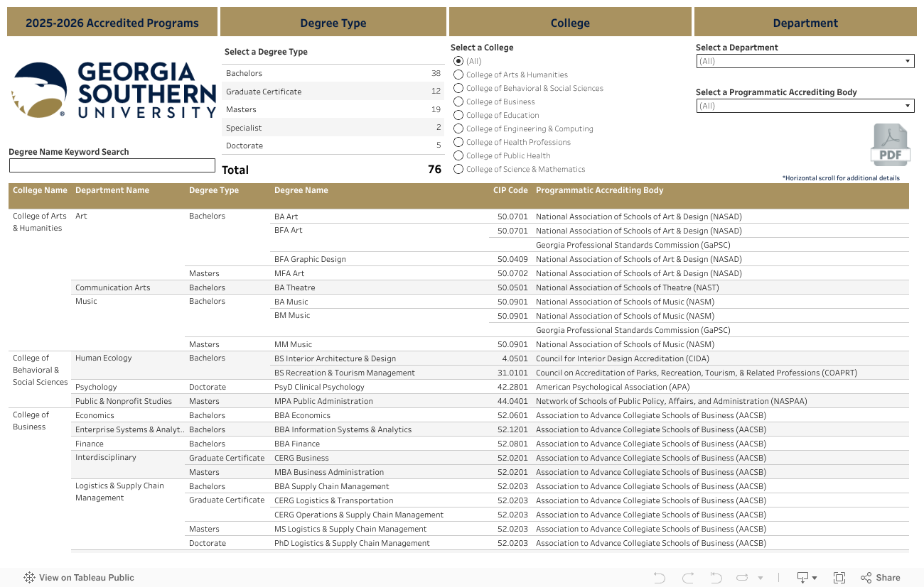Open the Select a Department dropdown
Screen dimensions: 924x587
click(x=805, y=61)
